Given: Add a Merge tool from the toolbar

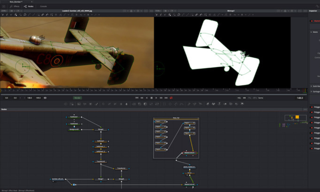Looking at the screenshot, I should tap(134, 104).
